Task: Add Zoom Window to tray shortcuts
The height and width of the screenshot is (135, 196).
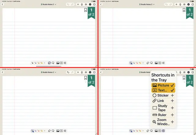Action: click(x=163, y=122)
